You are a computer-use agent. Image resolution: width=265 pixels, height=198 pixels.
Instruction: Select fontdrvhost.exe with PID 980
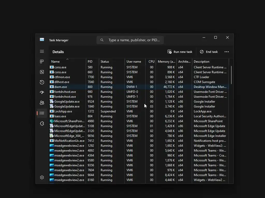(x=139, y=92)
